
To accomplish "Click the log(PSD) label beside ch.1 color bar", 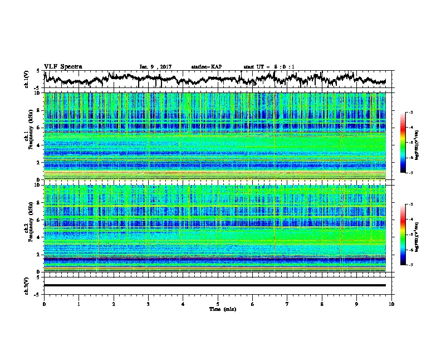I will pyautogui.click(x=417, y=145).
